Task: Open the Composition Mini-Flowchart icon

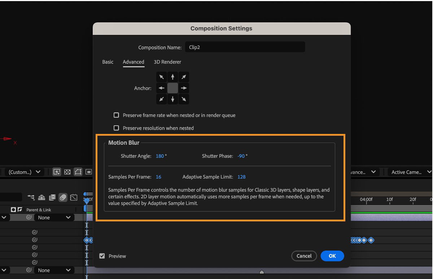Action: coord(31,197)
